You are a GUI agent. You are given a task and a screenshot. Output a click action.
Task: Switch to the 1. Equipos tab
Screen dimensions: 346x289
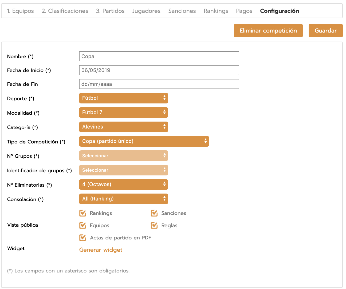coord(21,11)
